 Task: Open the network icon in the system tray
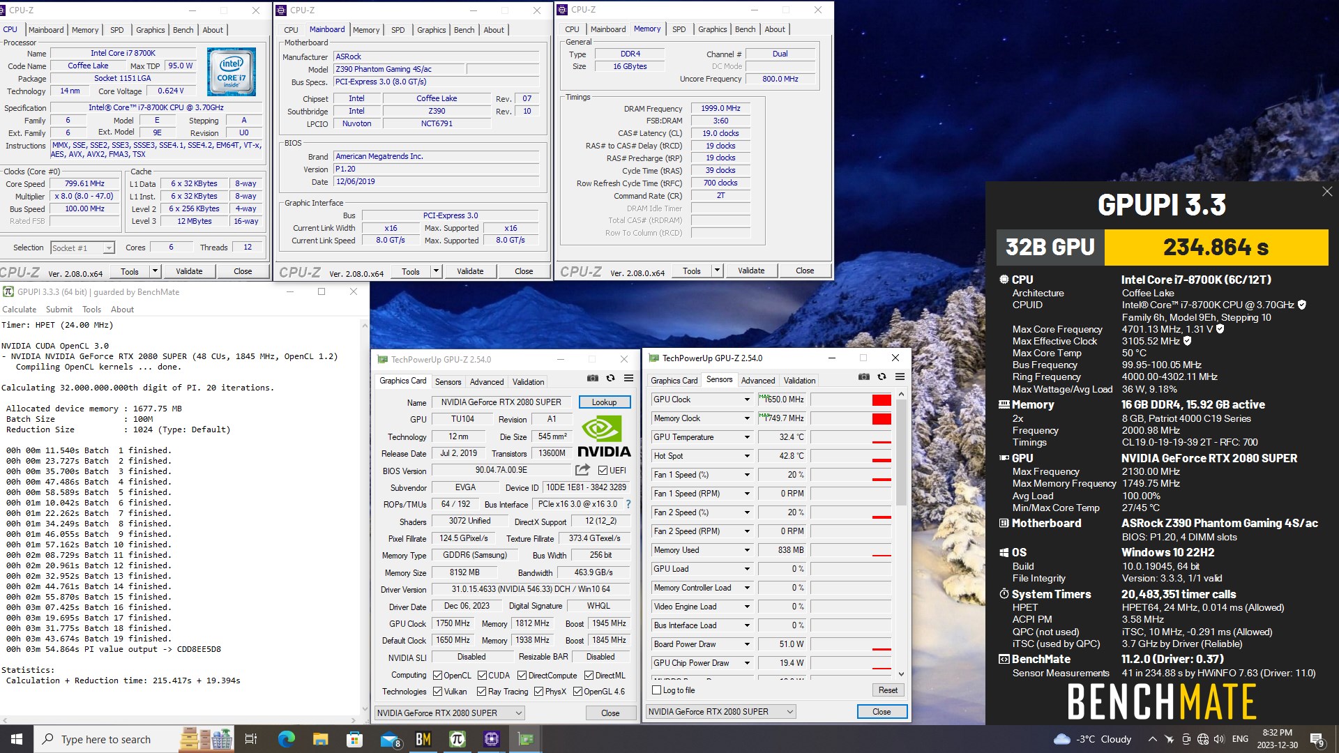[1202, 739]
